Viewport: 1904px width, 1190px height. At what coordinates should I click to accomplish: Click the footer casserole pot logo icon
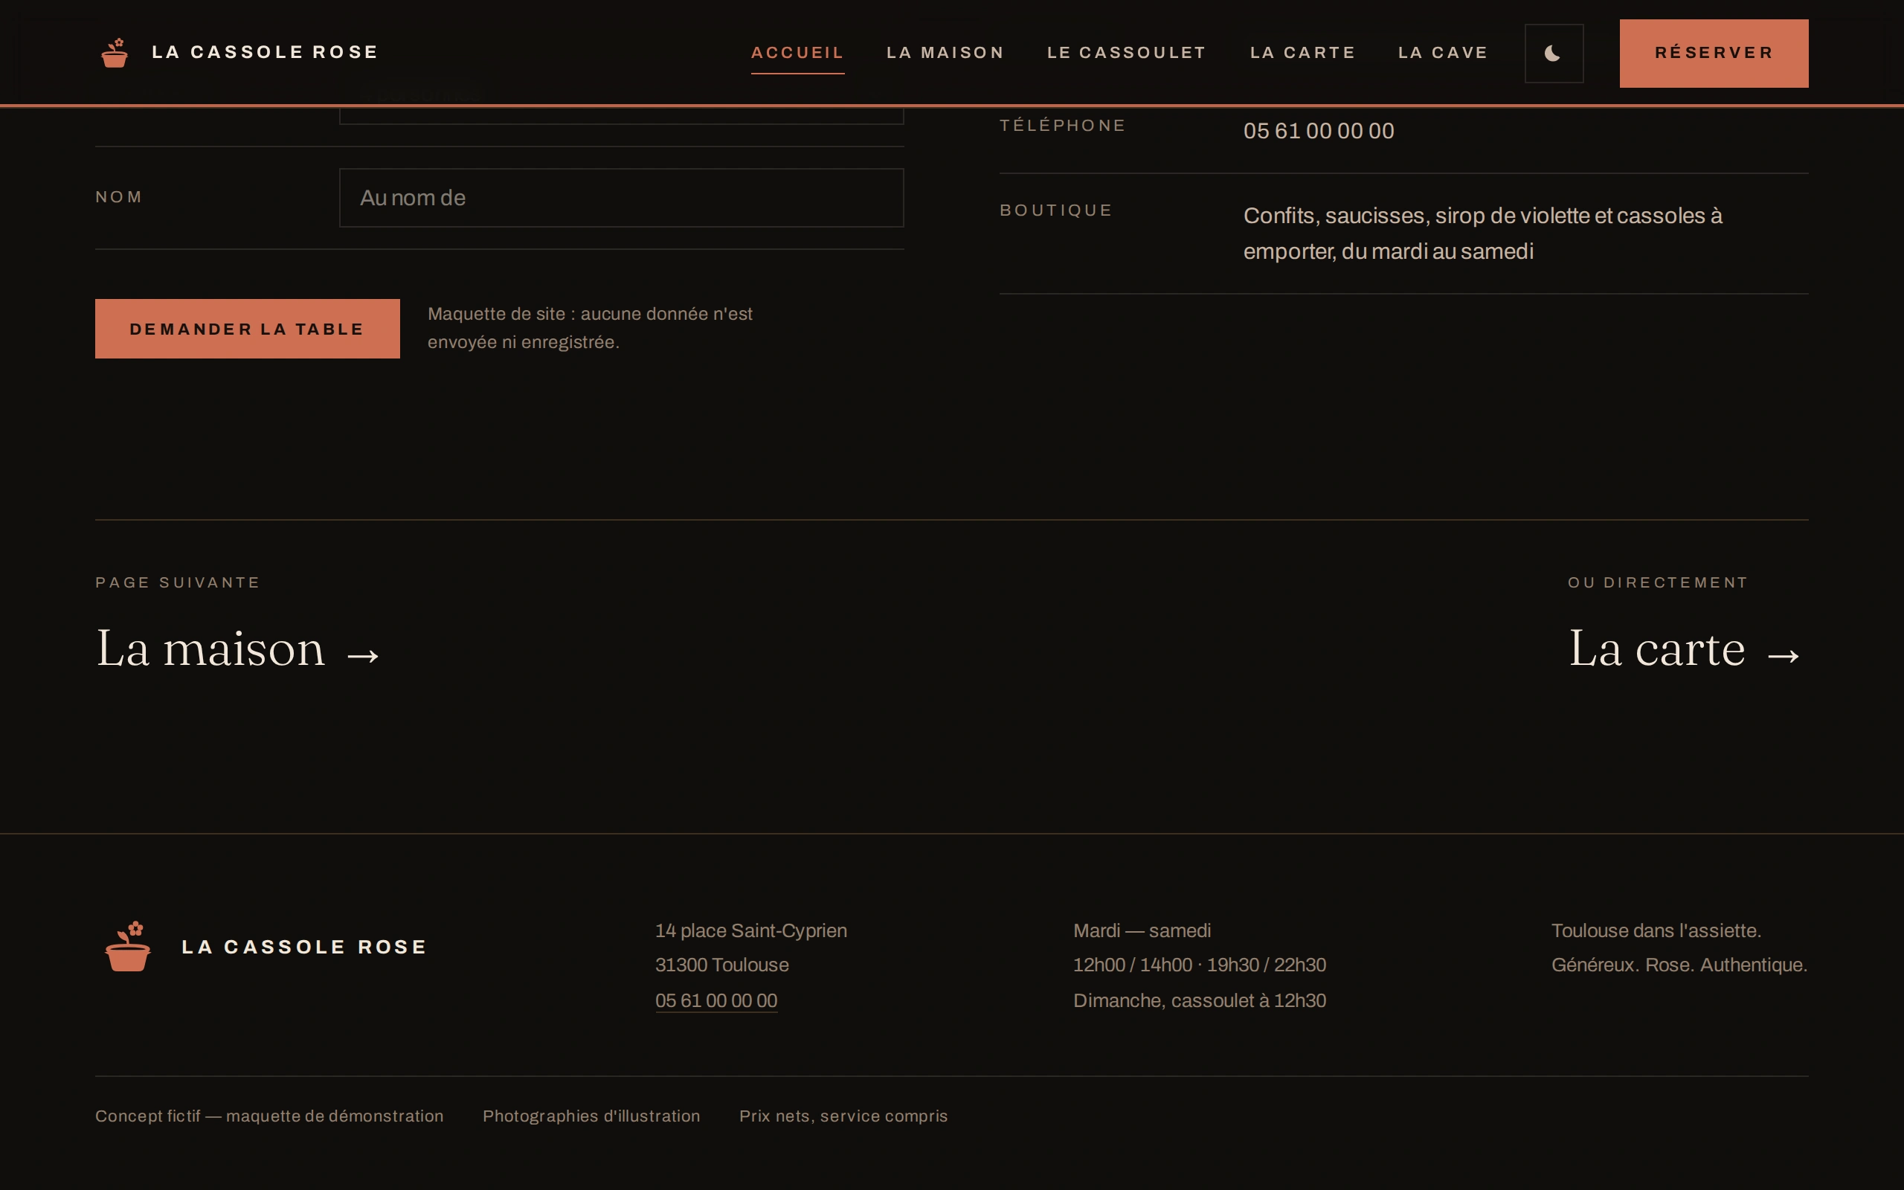point(127,946)
